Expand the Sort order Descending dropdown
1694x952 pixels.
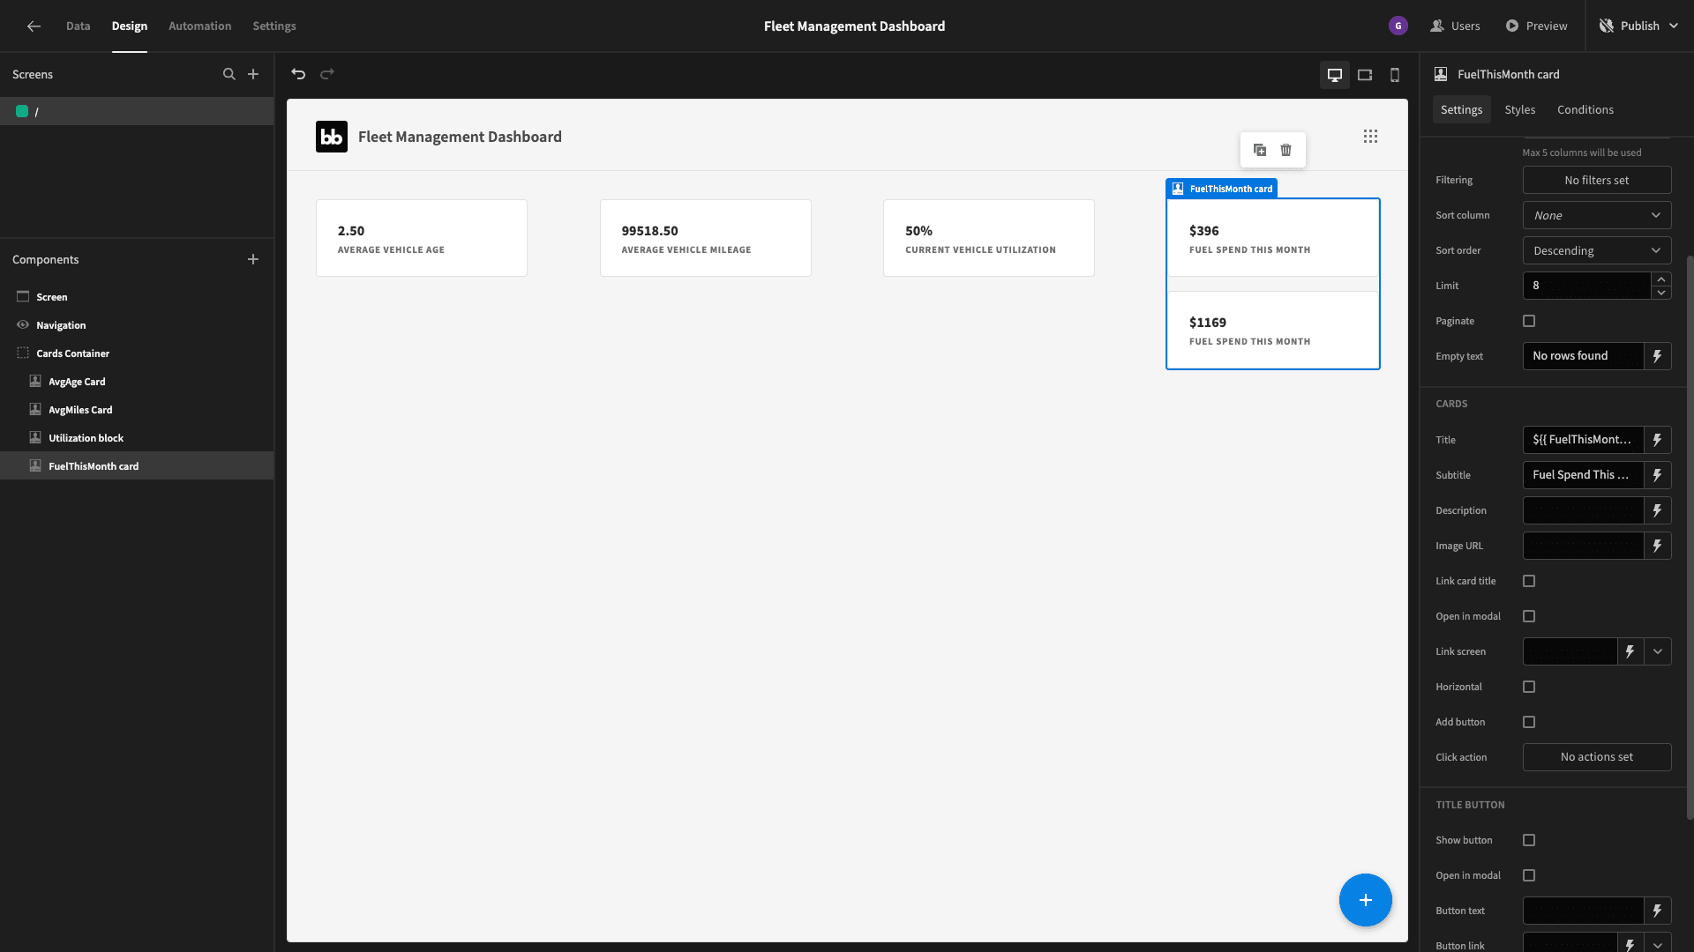tap(1597, 250)
